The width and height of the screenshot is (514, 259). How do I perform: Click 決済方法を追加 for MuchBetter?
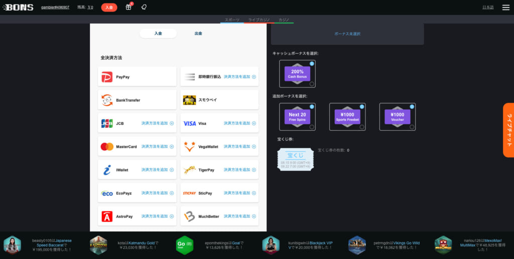pos(240,216)
